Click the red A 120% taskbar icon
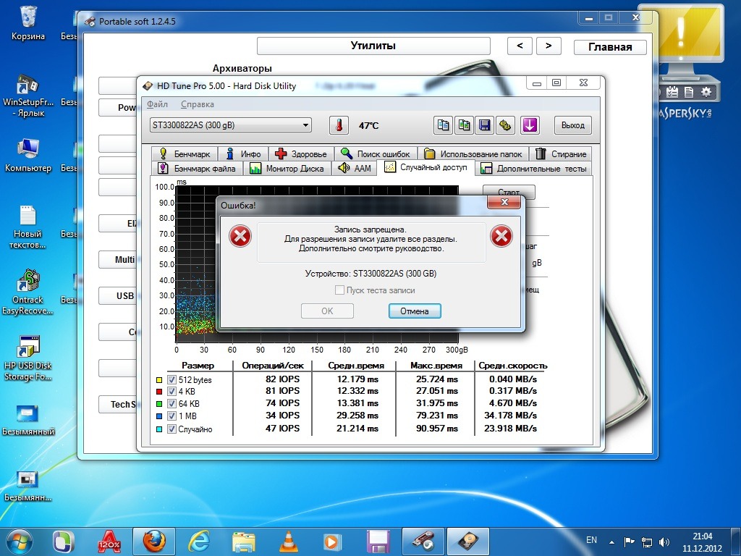 109,542
